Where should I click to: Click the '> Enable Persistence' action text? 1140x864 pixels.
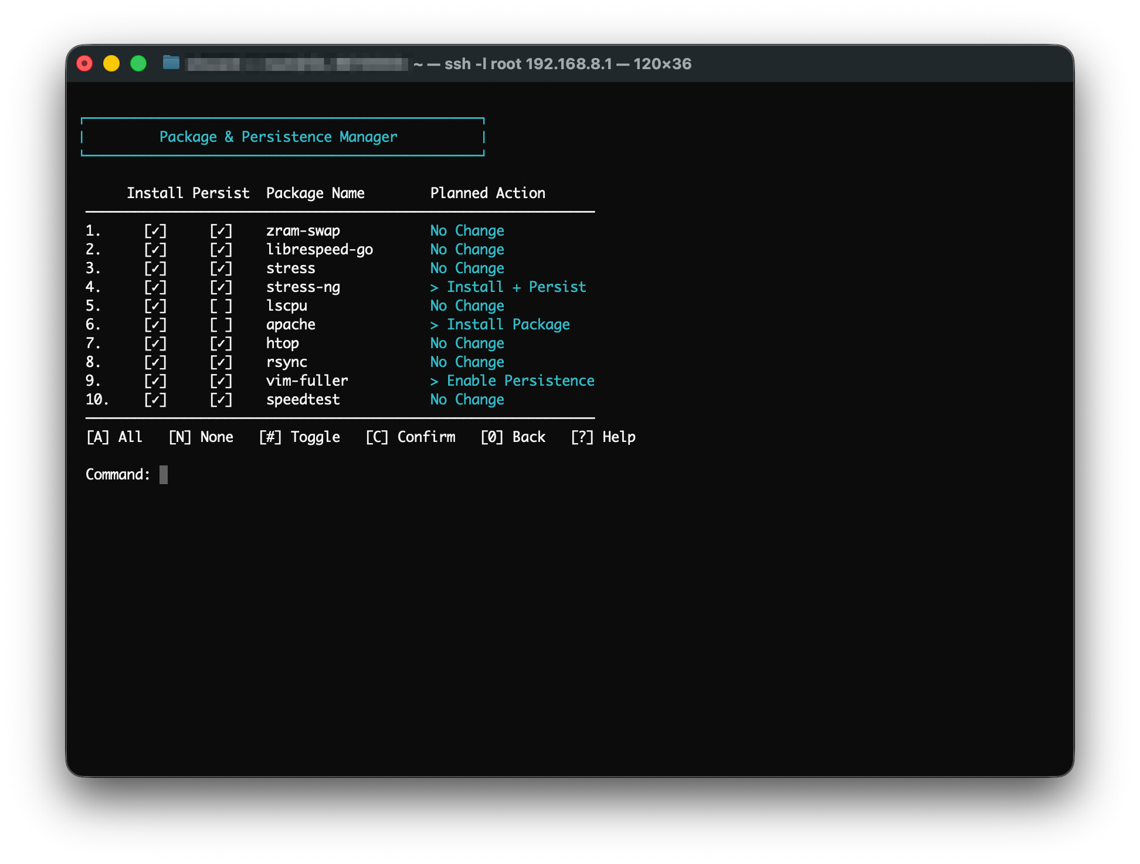(x=512, y=381)
